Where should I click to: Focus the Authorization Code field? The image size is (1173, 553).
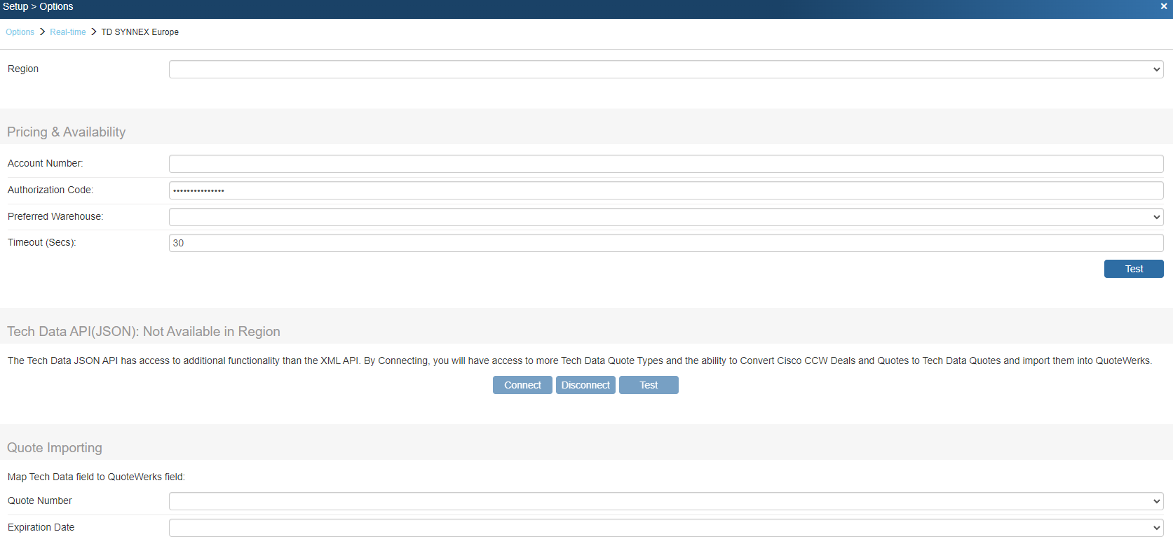(x=666, y=190)
